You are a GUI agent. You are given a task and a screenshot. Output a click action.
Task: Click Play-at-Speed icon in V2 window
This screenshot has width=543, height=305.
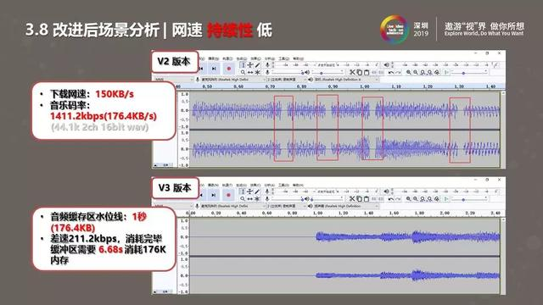[446, 72]
